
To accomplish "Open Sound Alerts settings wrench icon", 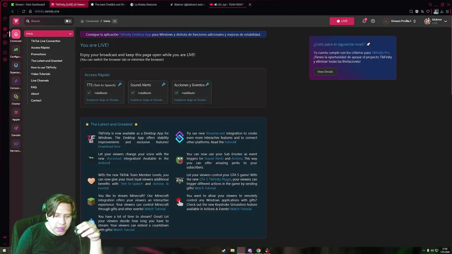I will (163, 84).
